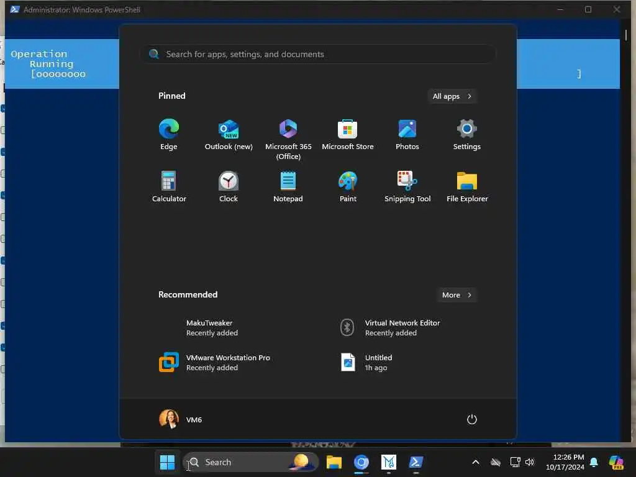636x477 pixels.
Task: Open Microsoft 365 (Office) app
Action: [x=288, y=140]
